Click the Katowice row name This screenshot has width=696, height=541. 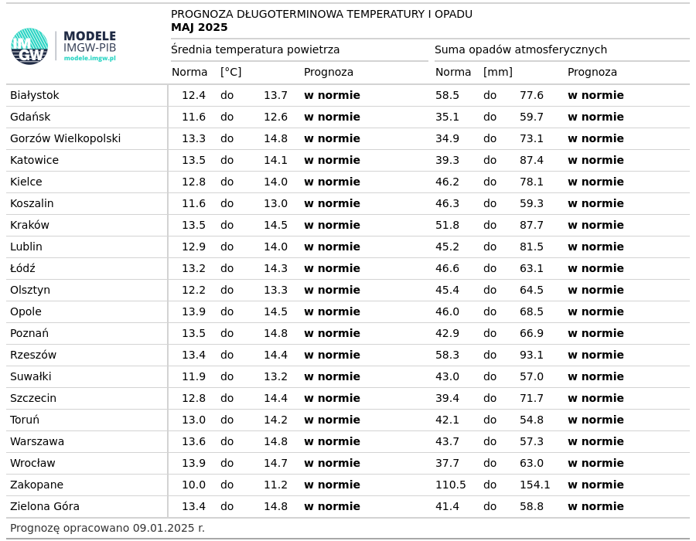(x=34, y=160)
